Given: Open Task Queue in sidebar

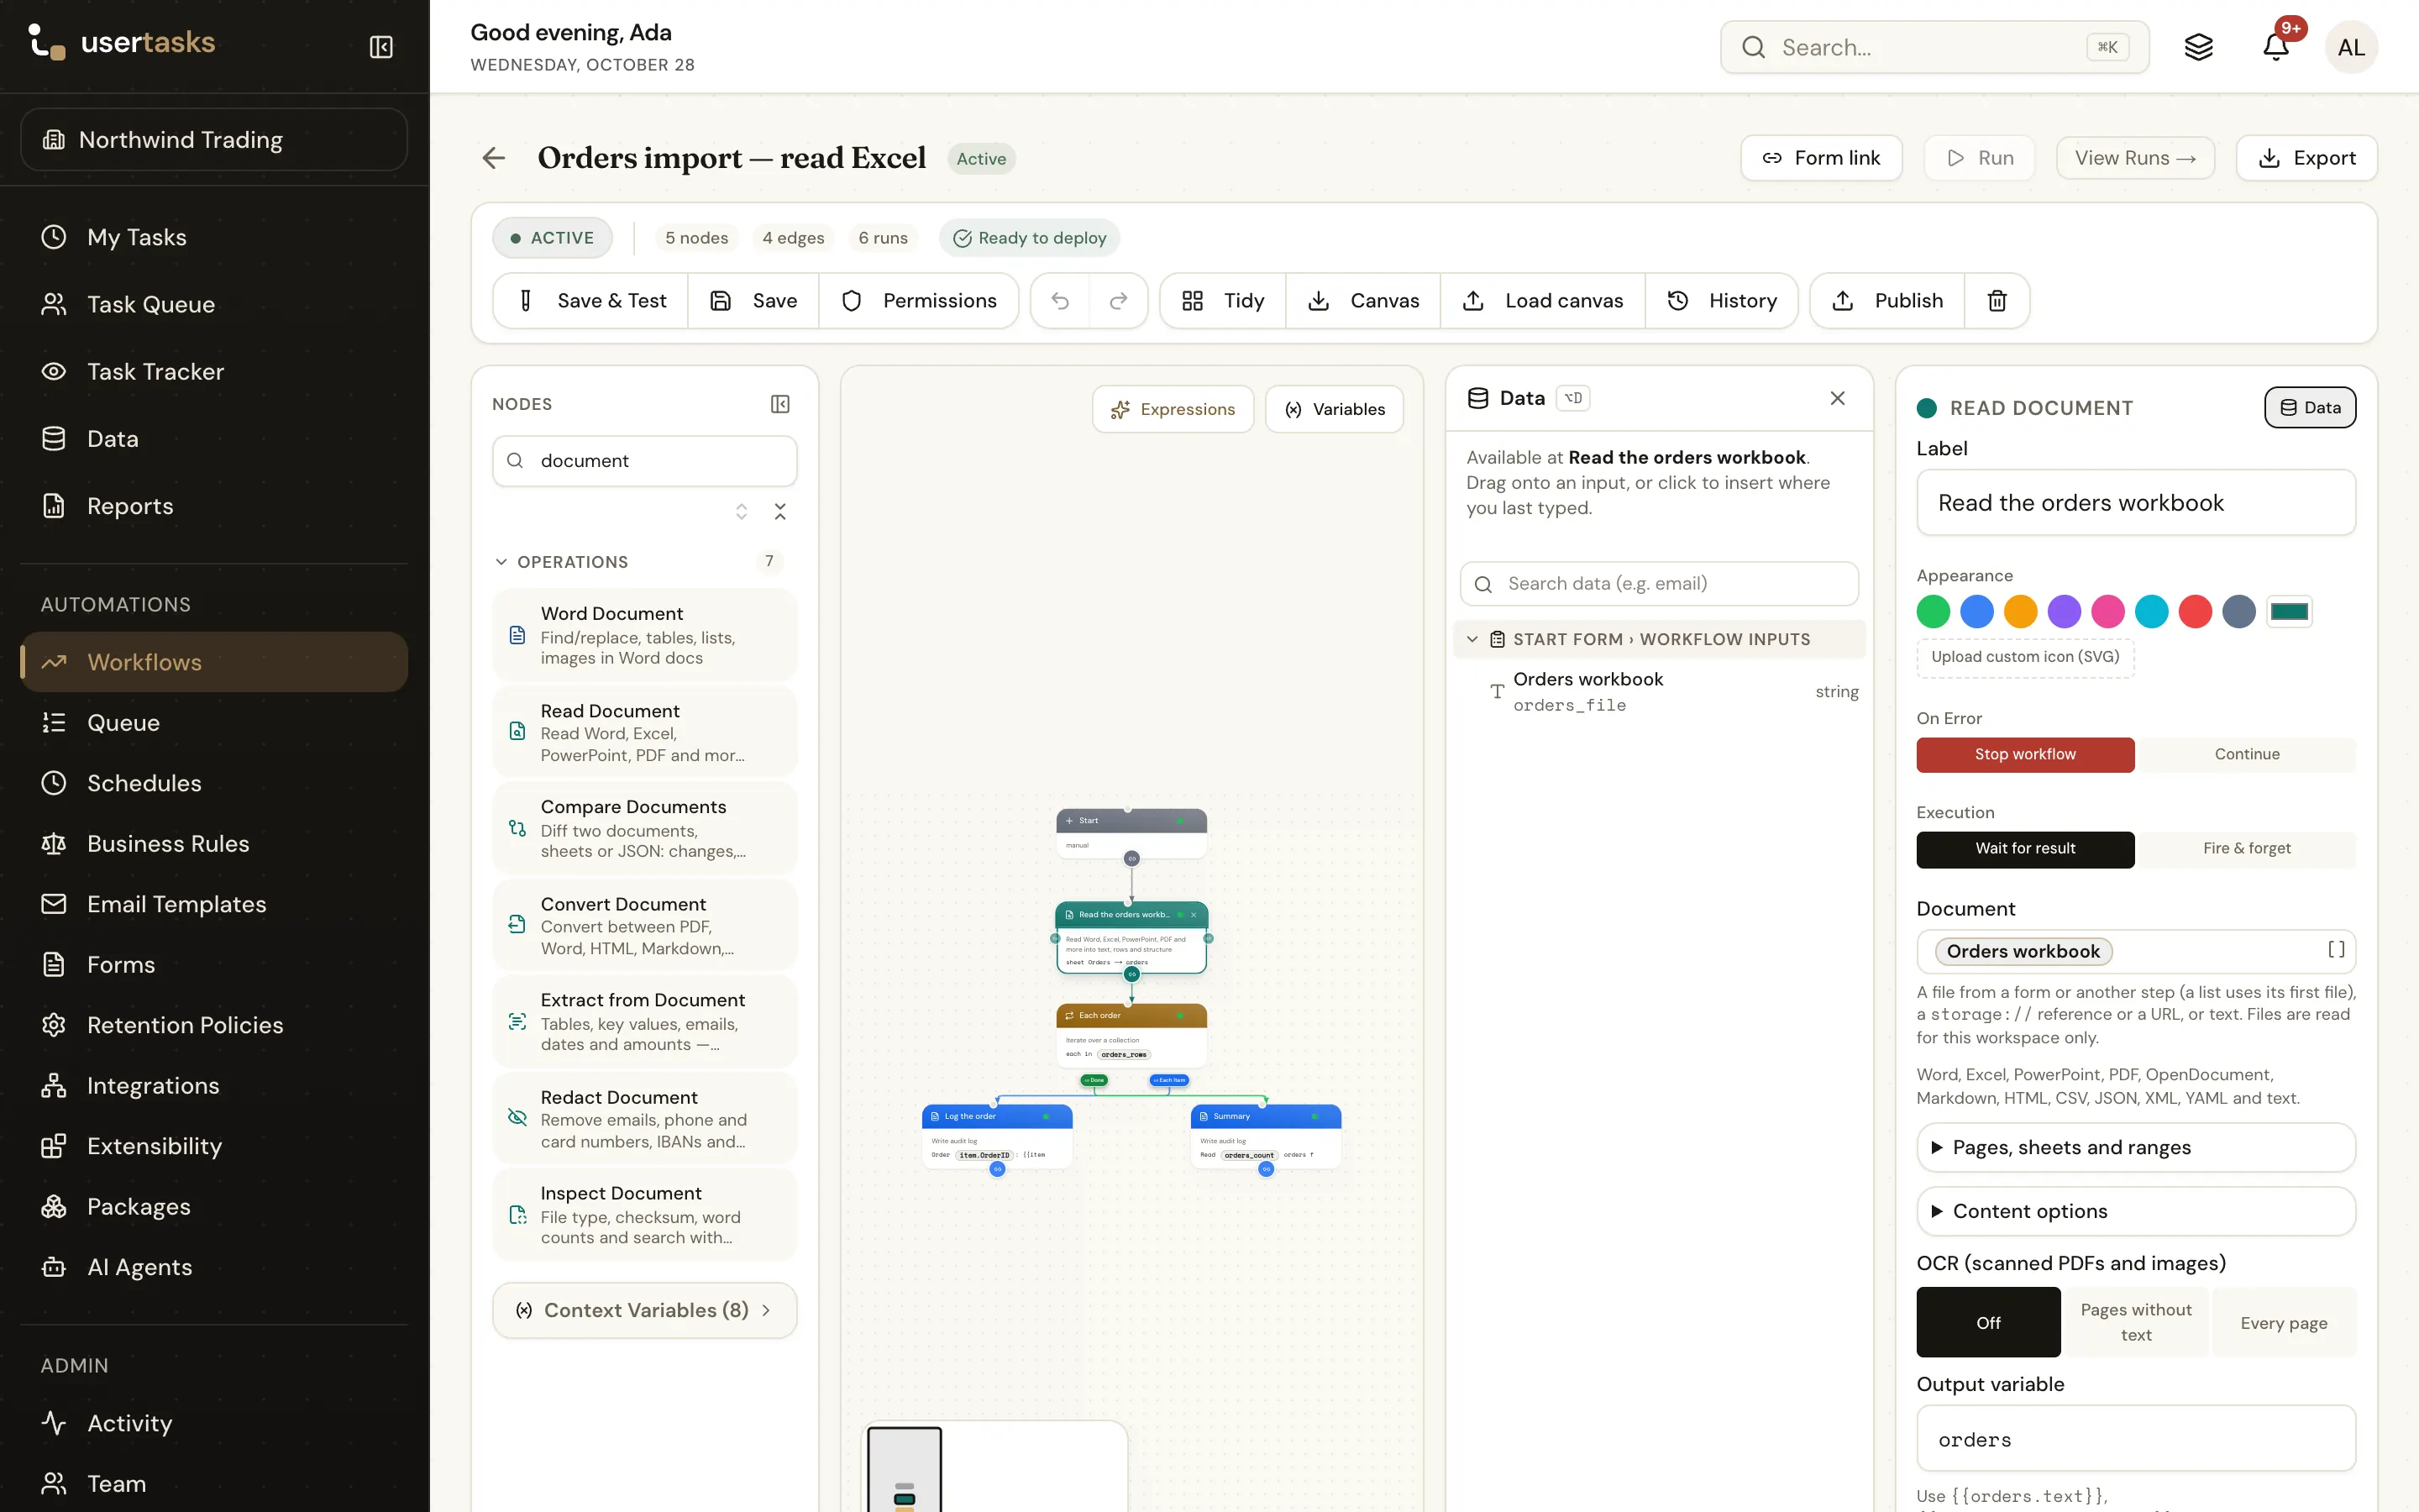Looking at the screenshot, I should (x=214, y=304).
